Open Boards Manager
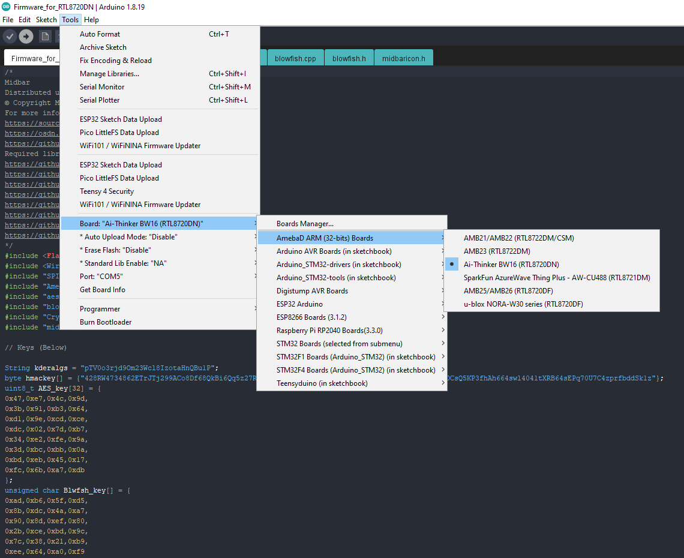This screenshot has width=684, height=558. tap(305, 224)
